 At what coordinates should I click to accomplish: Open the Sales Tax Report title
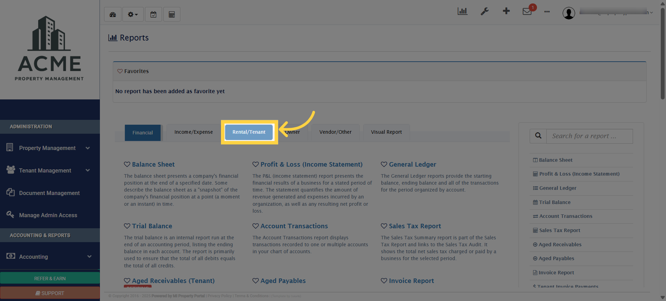[x=415, y=226]
